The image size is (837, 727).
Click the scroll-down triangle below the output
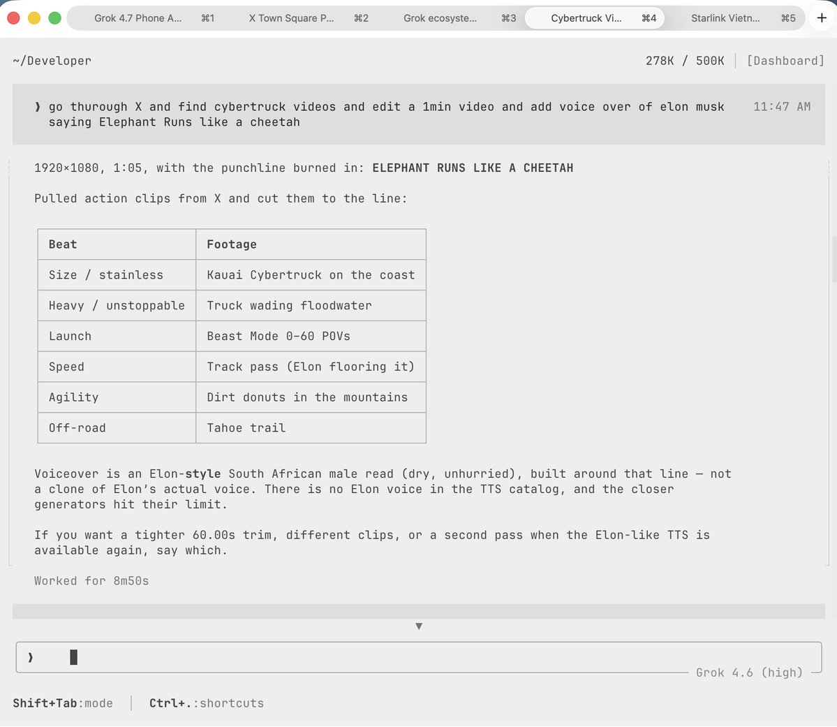[x=419, y=626]
